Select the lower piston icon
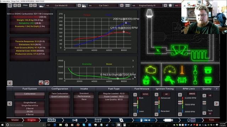The height and width of the screenshot is (127, 227). point(208,80)
